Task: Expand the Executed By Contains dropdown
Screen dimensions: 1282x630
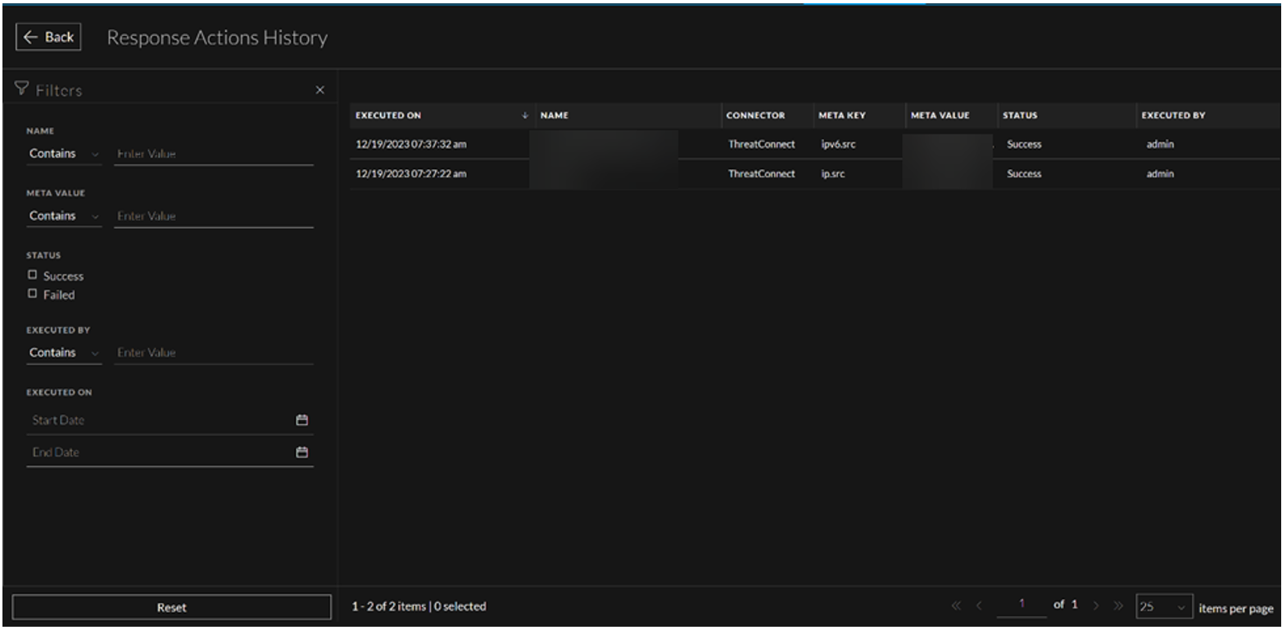Action: (x=64, y=353)
